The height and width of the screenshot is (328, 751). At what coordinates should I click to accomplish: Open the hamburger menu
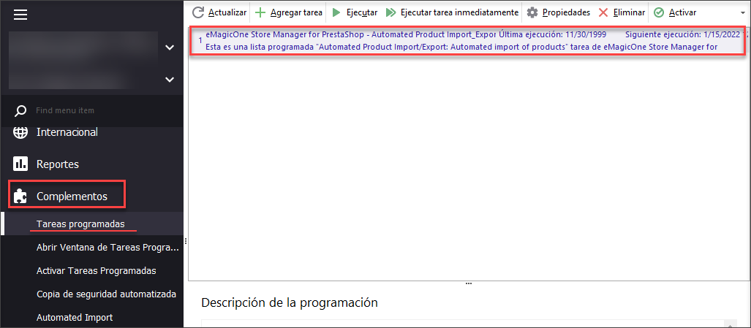pyautogui.click(x=20, y=15)
